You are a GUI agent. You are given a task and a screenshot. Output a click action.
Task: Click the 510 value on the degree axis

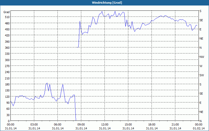(7, 17)
